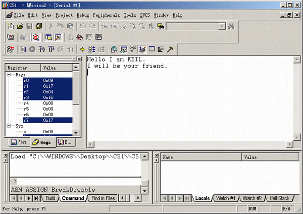Click the CPU Reset (RST) icon
The height and width of the screenshot is (214, 303).
[11, 49]
